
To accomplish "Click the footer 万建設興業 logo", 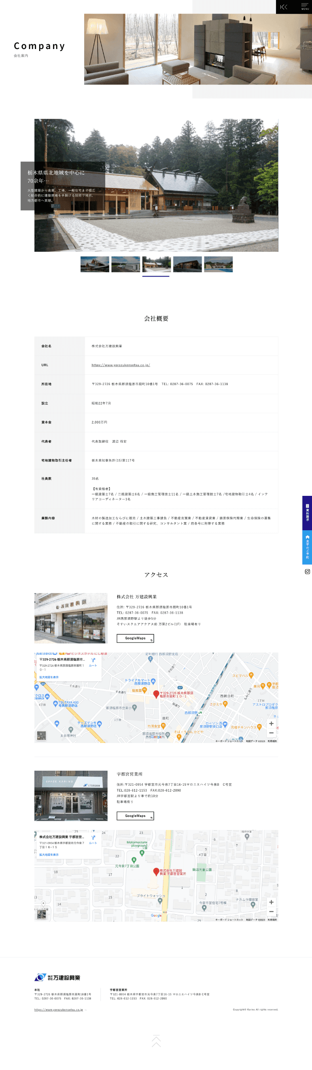I will click(x=57, y=977).
